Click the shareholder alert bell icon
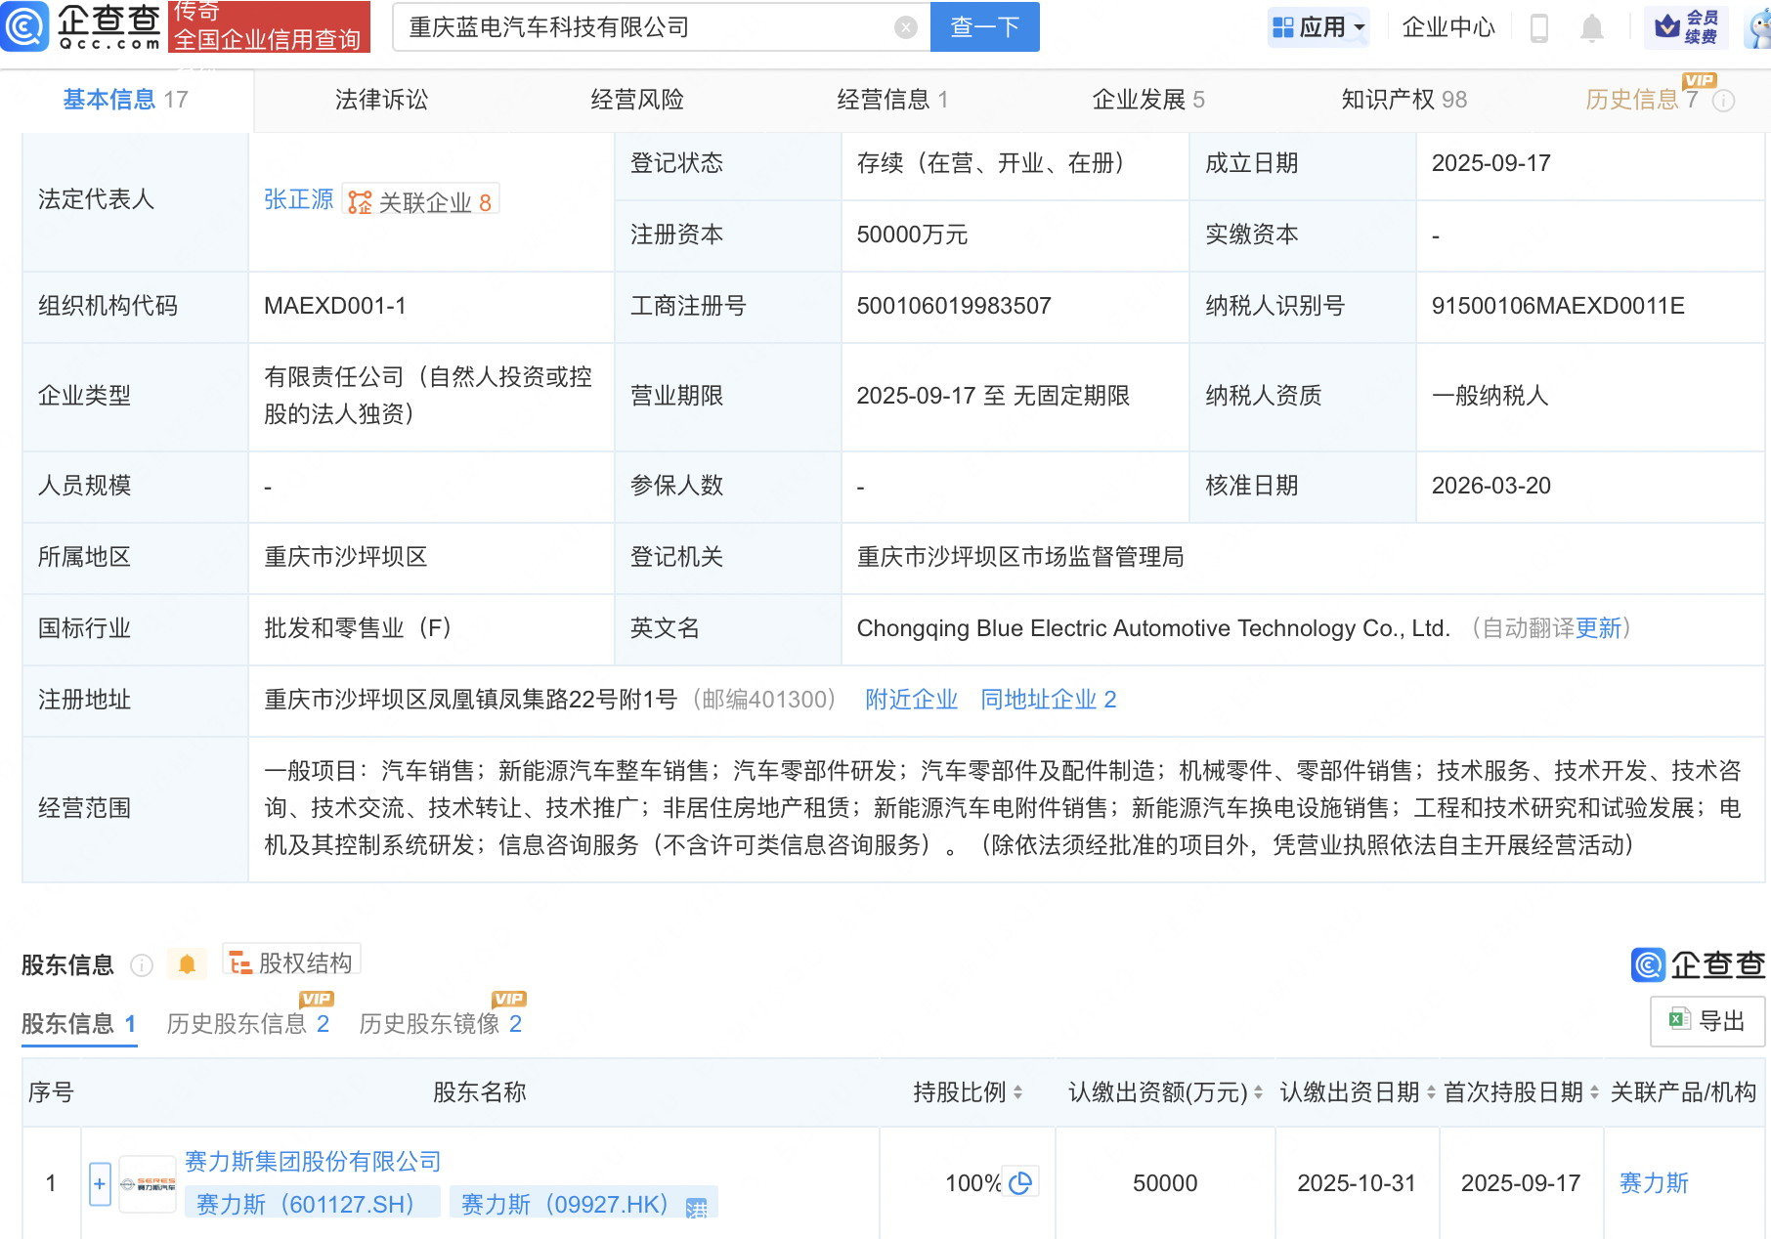 tap(187, 965)
